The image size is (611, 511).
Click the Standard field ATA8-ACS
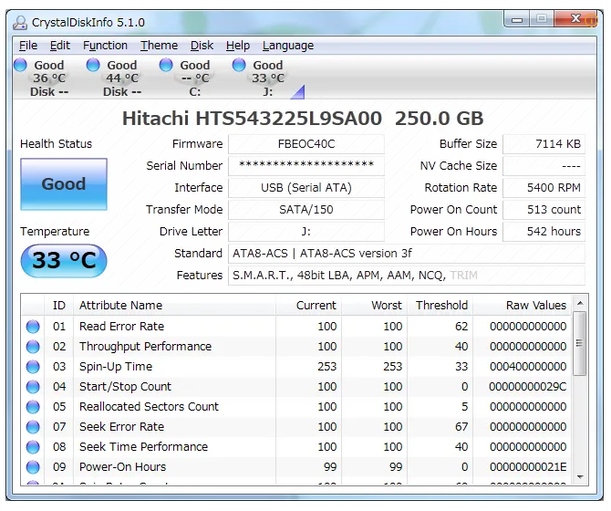[x=407, y=254]
